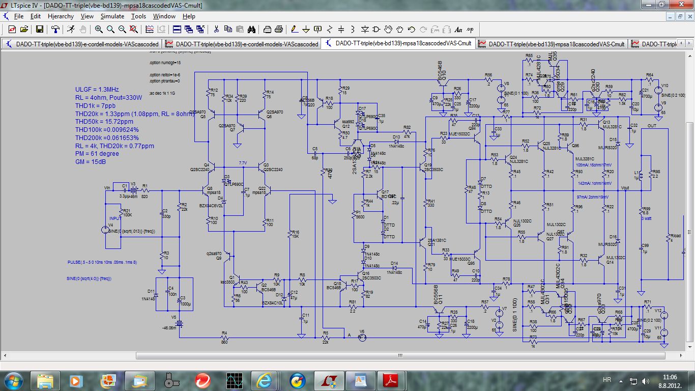Tile windows horizontally using toolbar icon
Image resolution: width=695 pixels, height=391 pixels.
(x=177, y=29)
